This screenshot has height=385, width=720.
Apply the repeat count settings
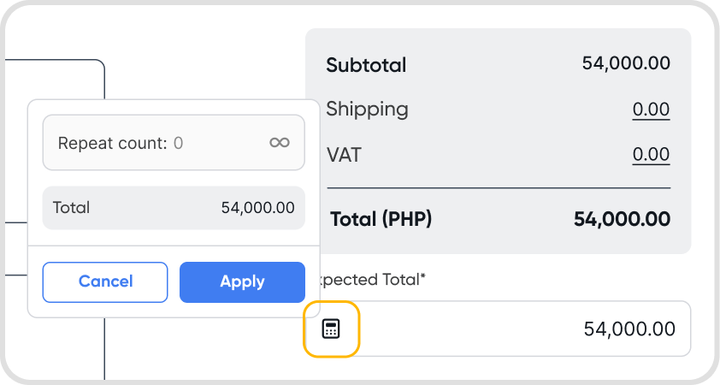(x=242, y=281)
